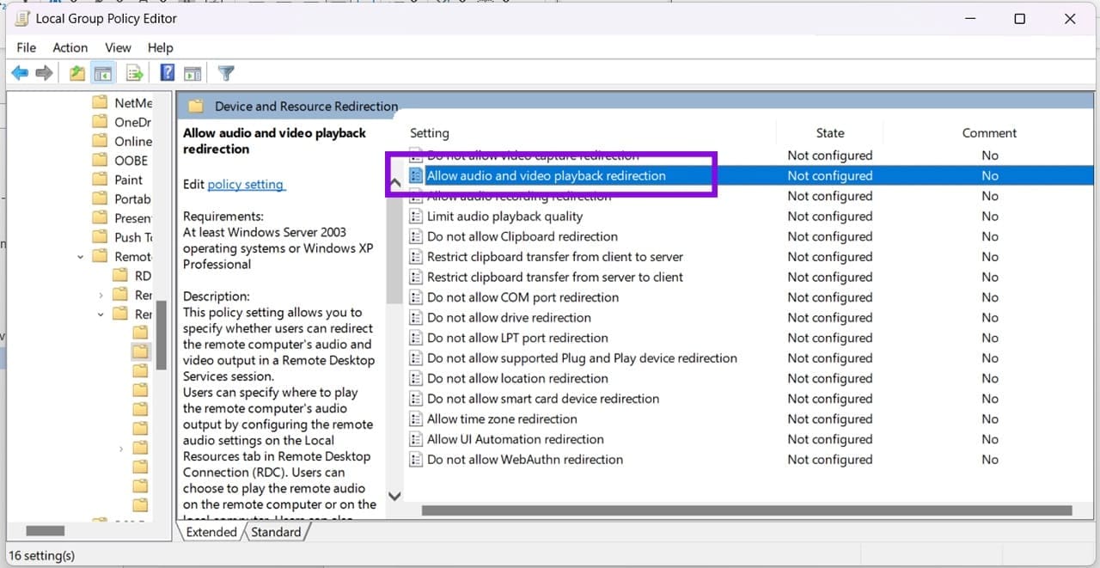Sort the list by the Comment column header
Viewport: 1100px width, 568px height.
[x=989, y=133]
